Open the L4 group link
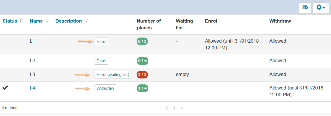Screen dimensions: 331x116 [x=32, y=88]
